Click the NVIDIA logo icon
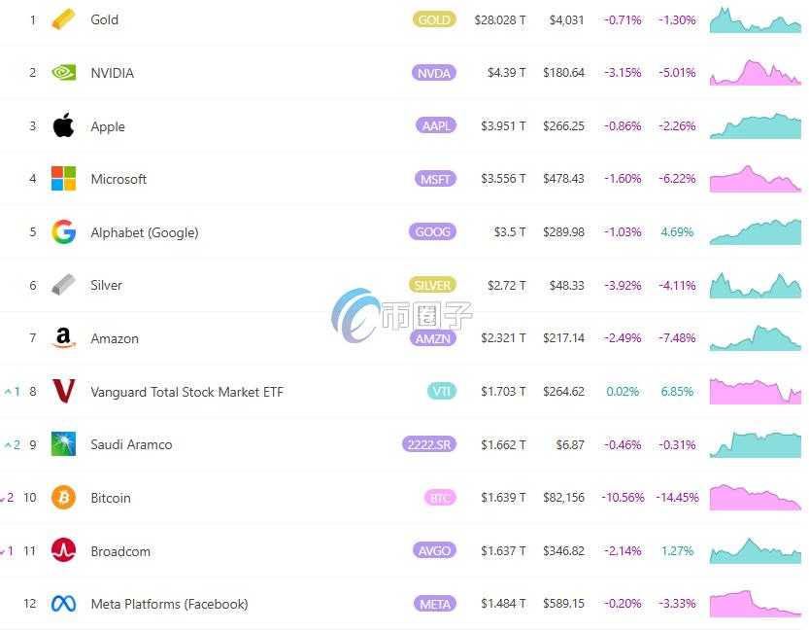The image size is (809, 631). click(x=63, y=73)
